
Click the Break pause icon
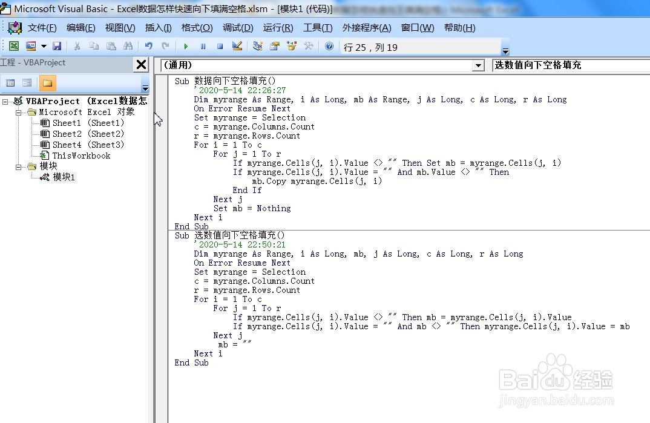pyautogui.click(x=203, y=46)
